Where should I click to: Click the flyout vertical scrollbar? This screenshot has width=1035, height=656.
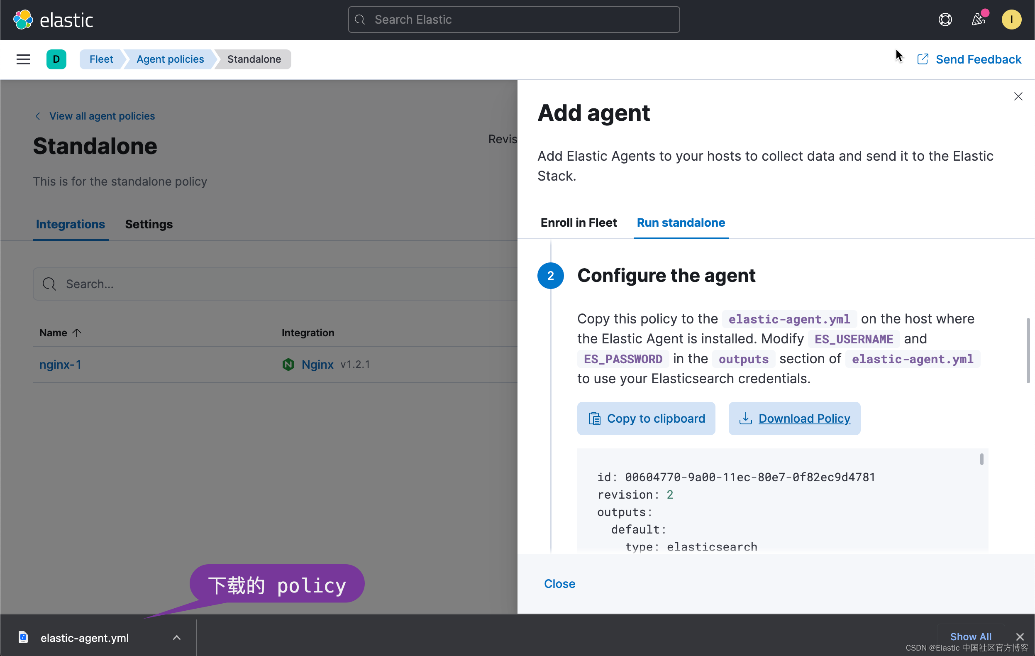1028,350
